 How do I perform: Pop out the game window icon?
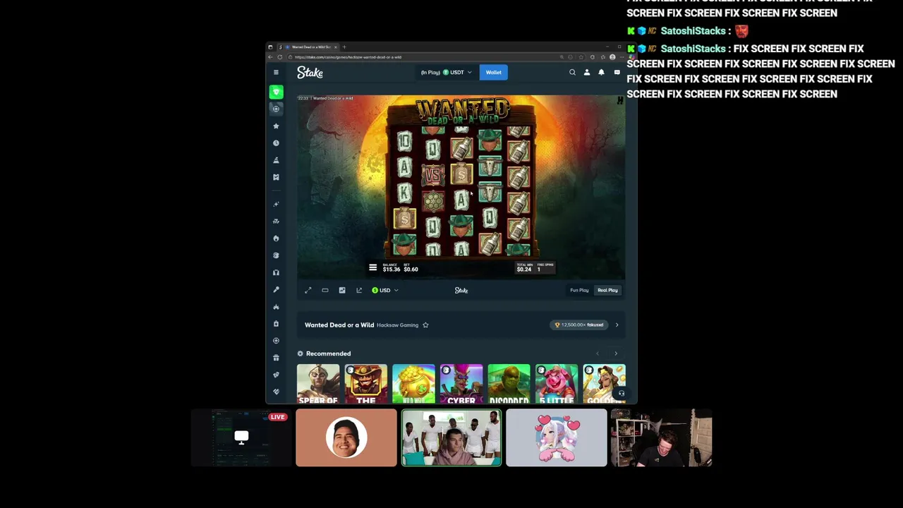(359, 290)
